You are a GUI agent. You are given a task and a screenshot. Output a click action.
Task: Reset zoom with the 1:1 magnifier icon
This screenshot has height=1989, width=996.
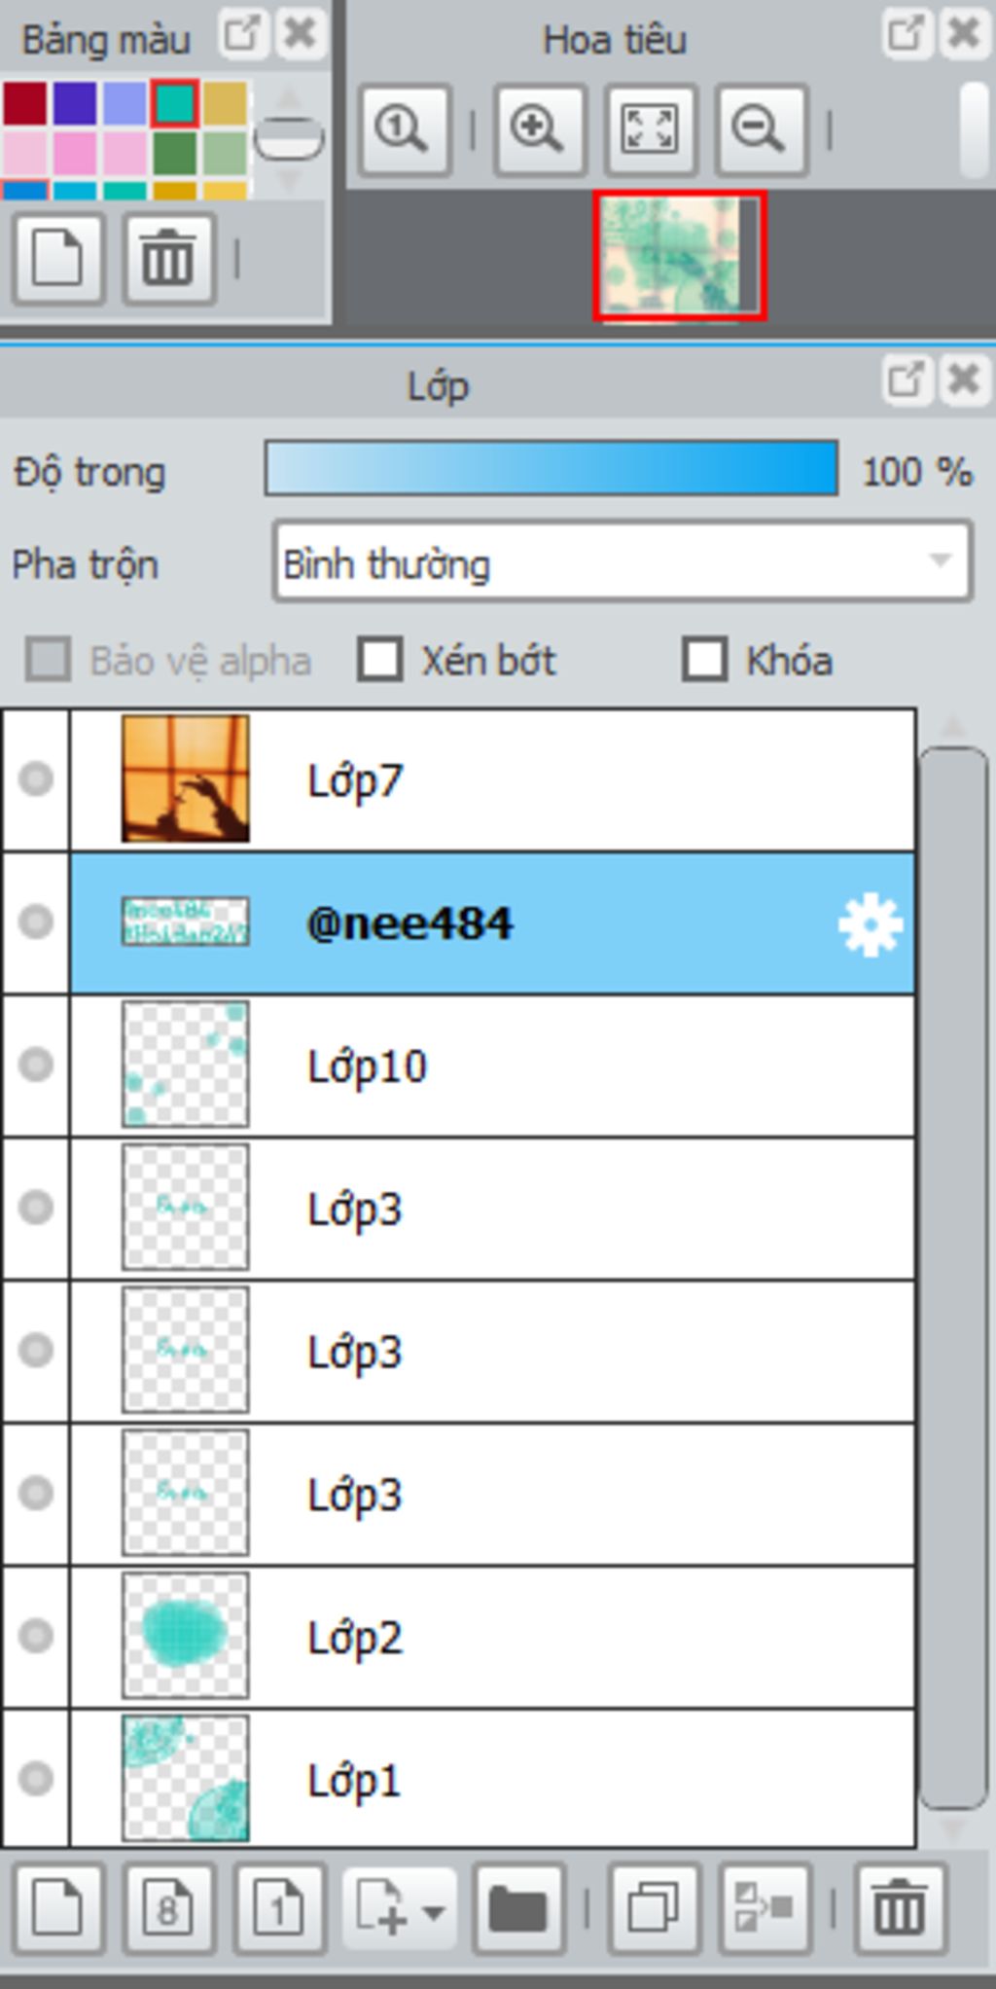pyautogui.click(x=404, y=129)
